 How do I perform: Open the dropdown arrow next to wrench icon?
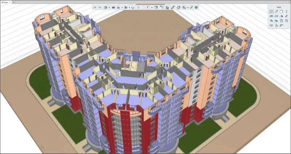pos(188,8)
